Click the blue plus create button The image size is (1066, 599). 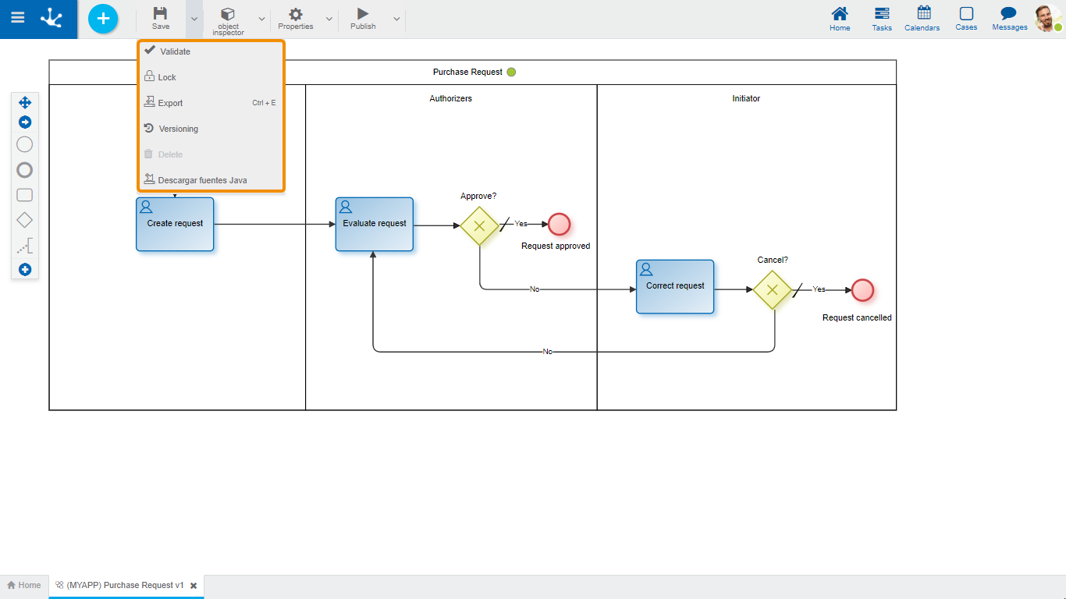(103, 19)
